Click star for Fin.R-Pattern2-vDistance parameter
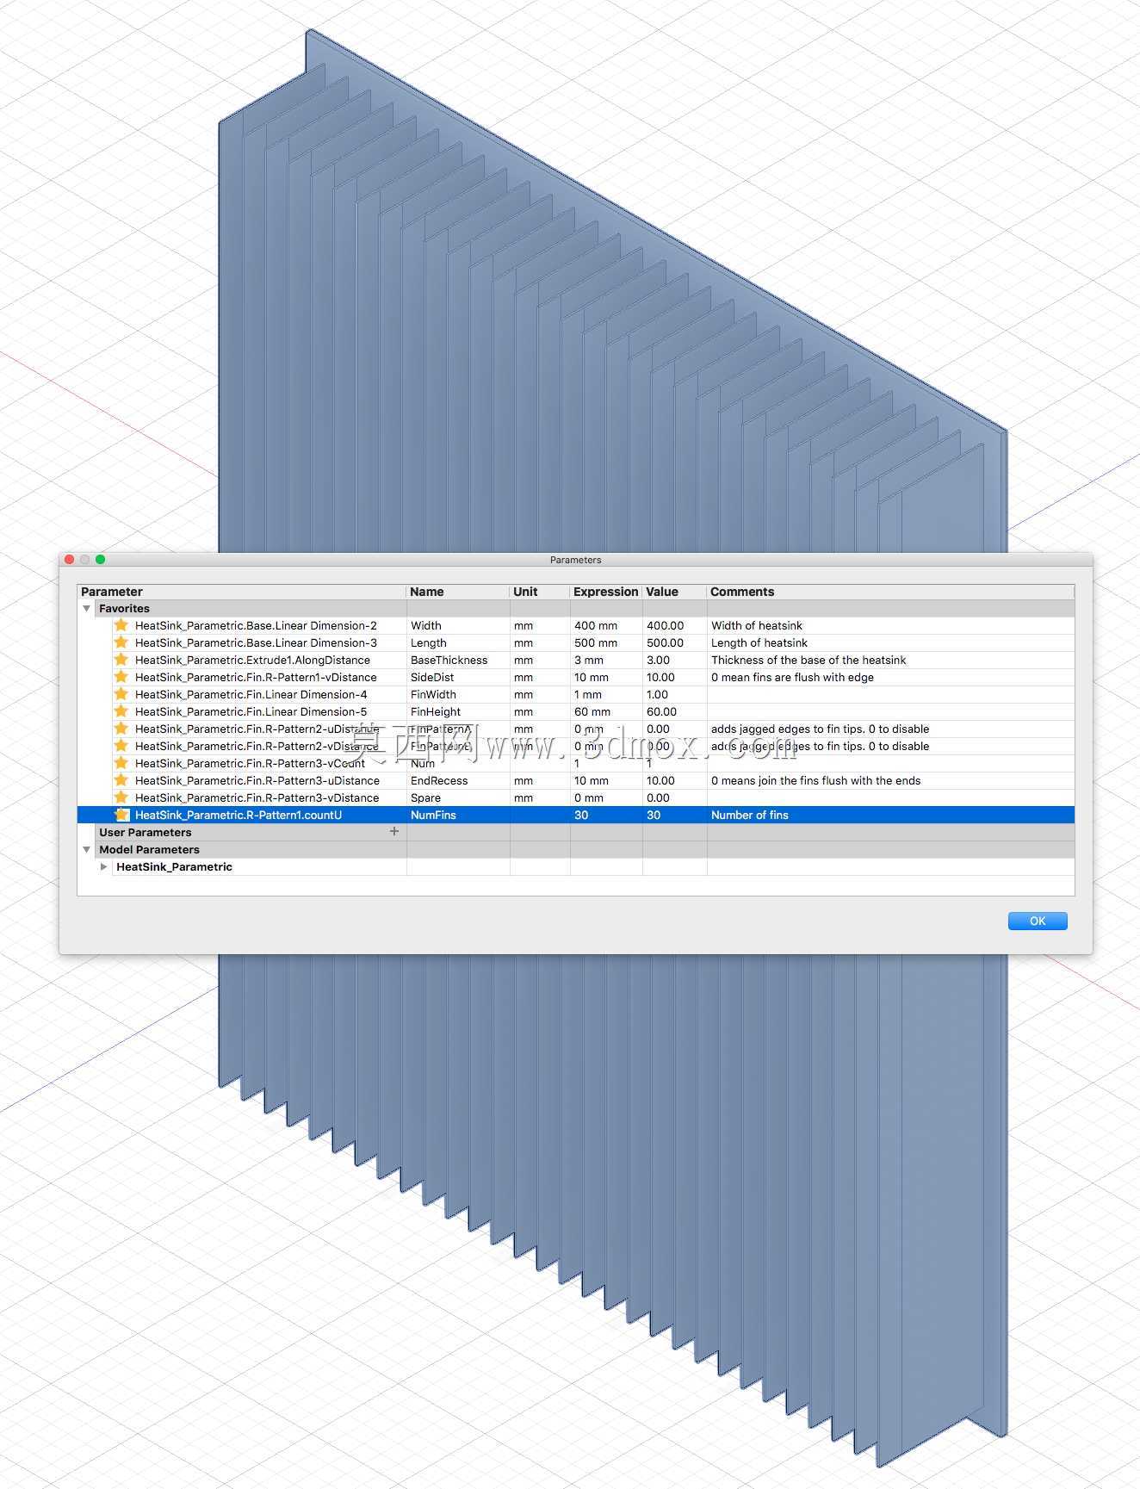The height and width of the screenshot is (1489, 1140). point(121,746)
